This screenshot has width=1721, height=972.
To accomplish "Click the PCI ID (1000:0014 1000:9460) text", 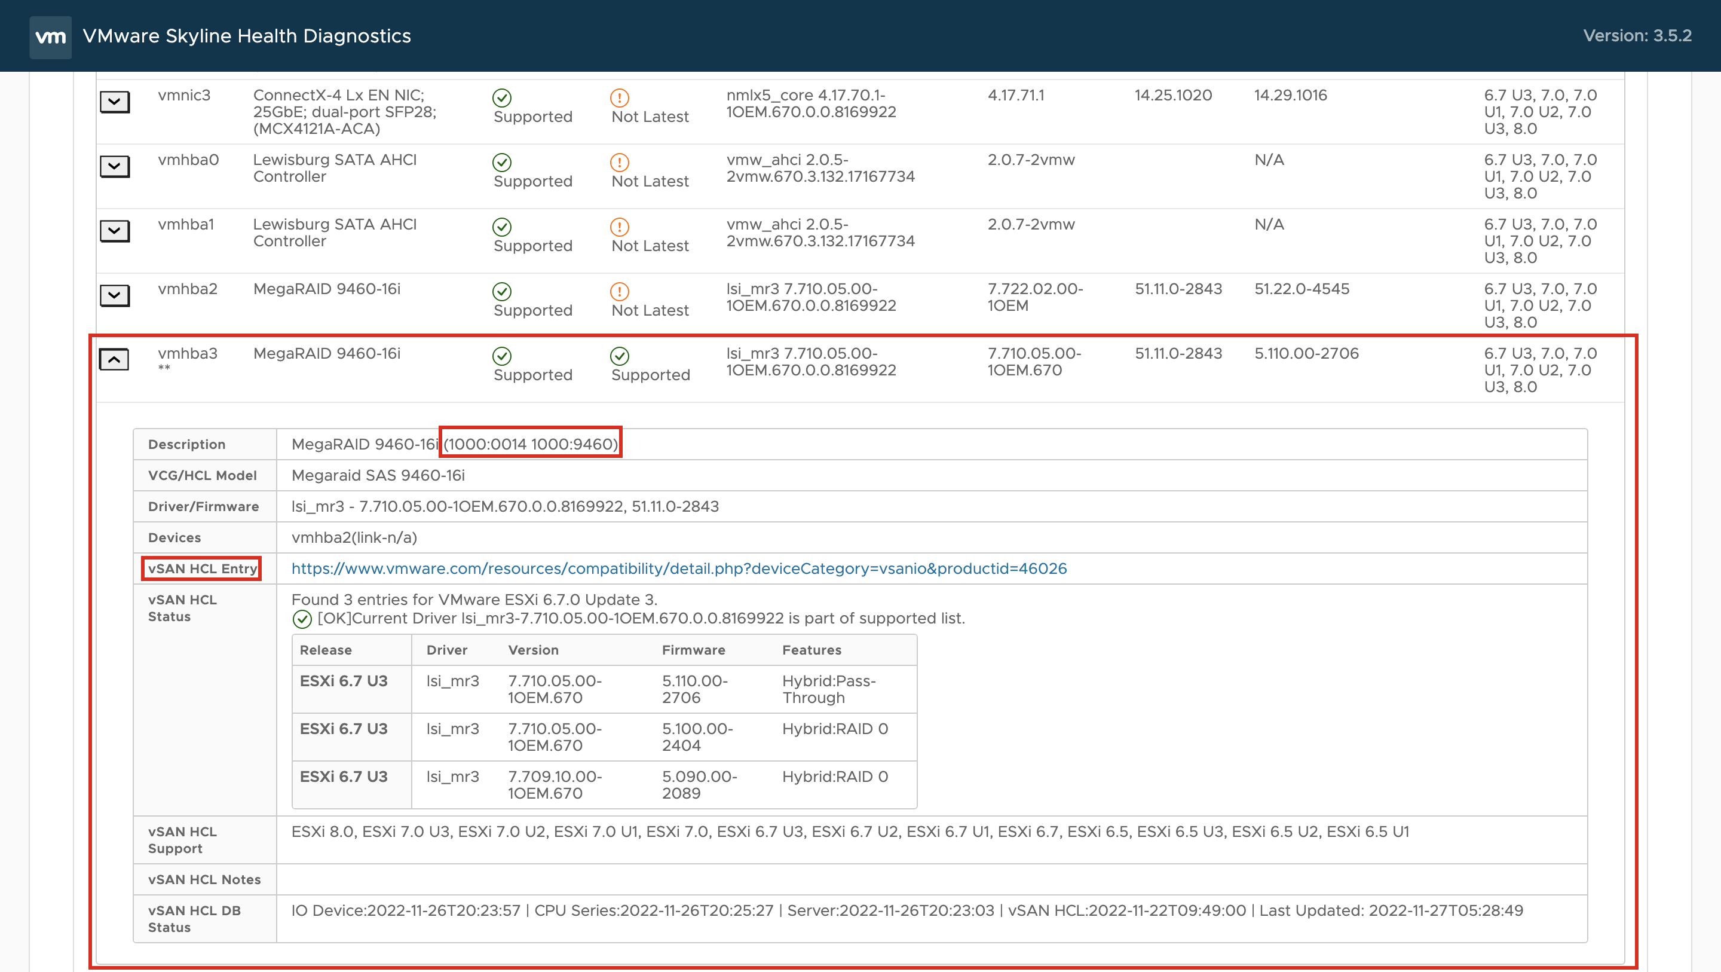I will 531,444.
